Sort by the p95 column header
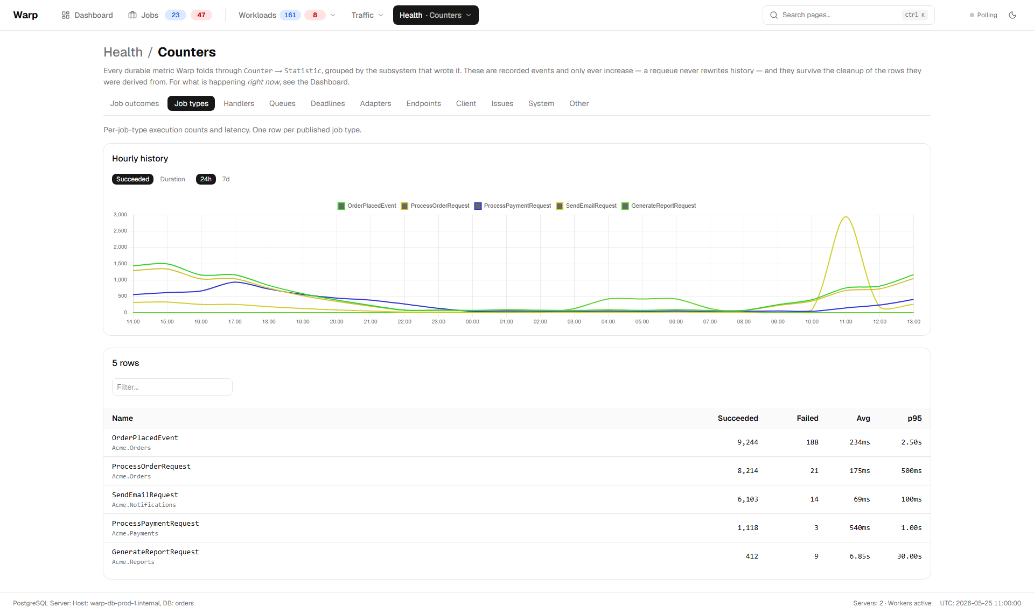1034x614 pixels. 914,418
